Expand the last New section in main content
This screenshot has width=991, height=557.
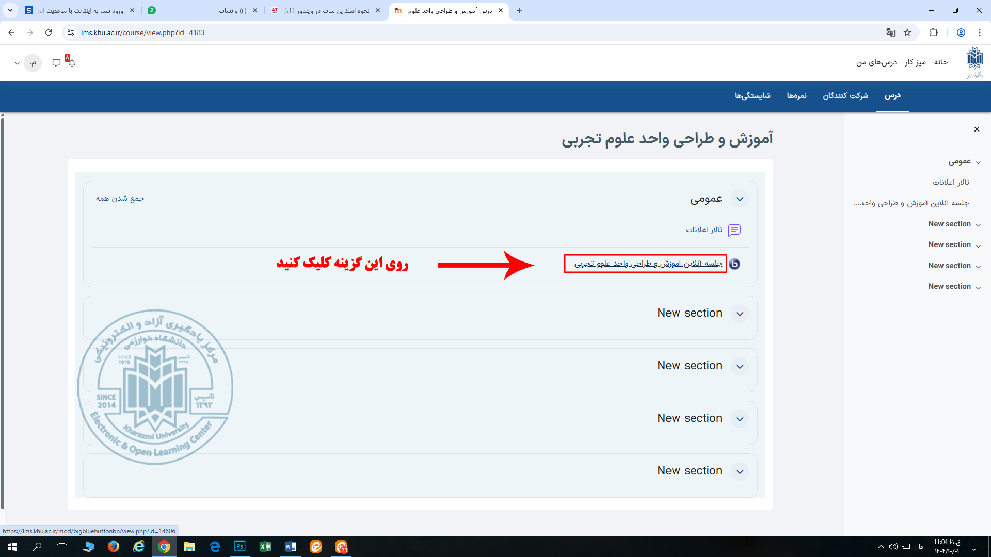(x=740, y=471)
